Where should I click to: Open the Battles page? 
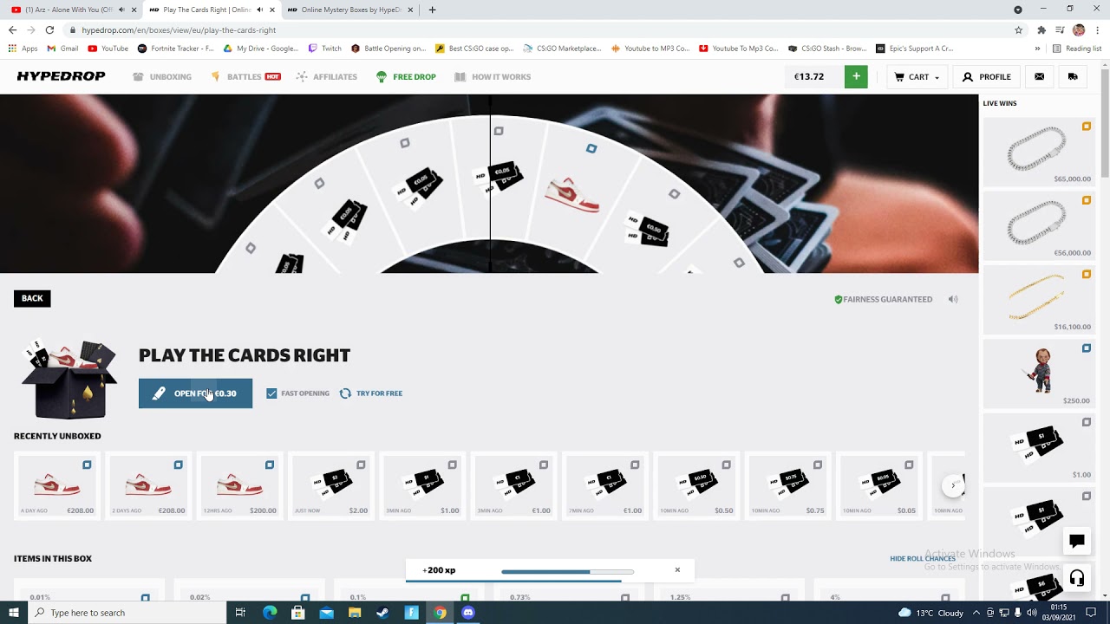[245, 76]
